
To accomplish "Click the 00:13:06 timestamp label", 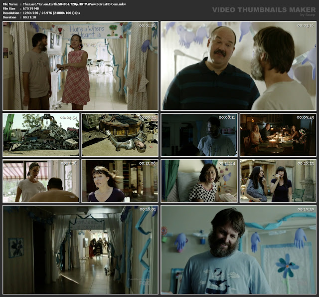I will point(148,163).
